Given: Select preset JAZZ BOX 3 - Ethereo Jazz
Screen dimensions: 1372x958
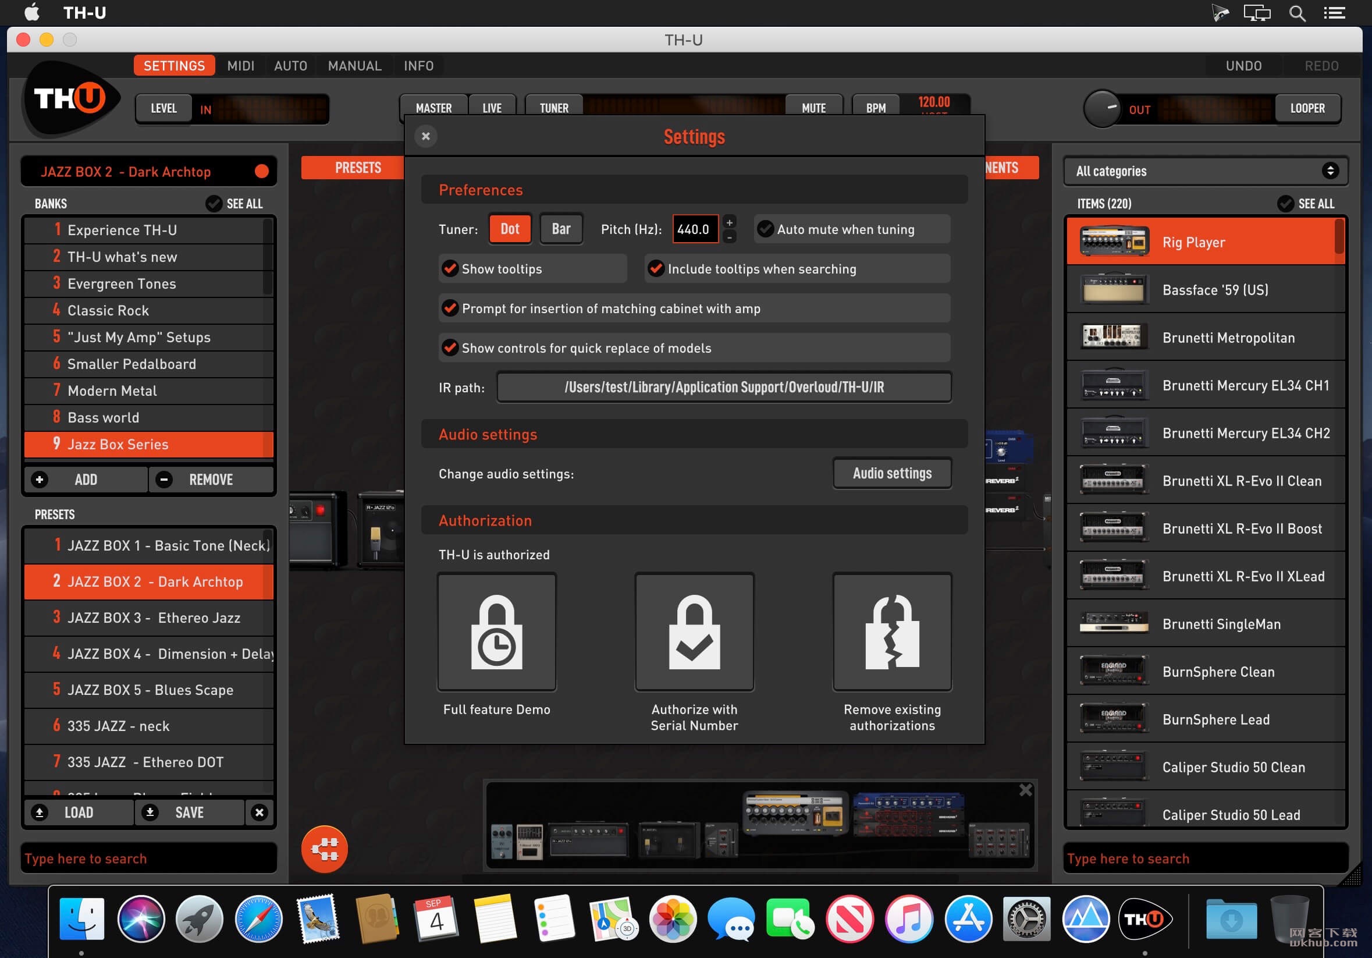Looking at the screenshot, I should tap(149, 618).
